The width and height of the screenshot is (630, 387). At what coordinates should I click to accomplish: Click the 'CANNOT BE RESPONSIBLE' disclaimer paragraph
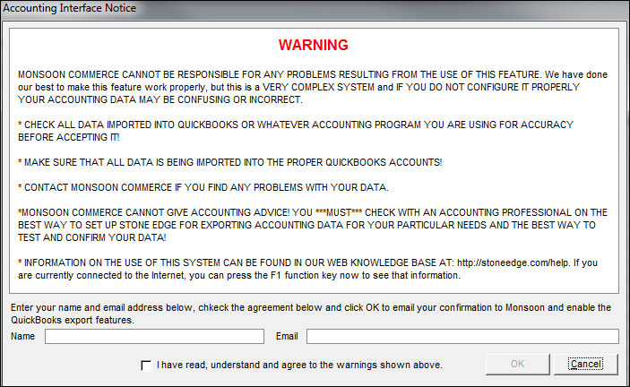313,87
